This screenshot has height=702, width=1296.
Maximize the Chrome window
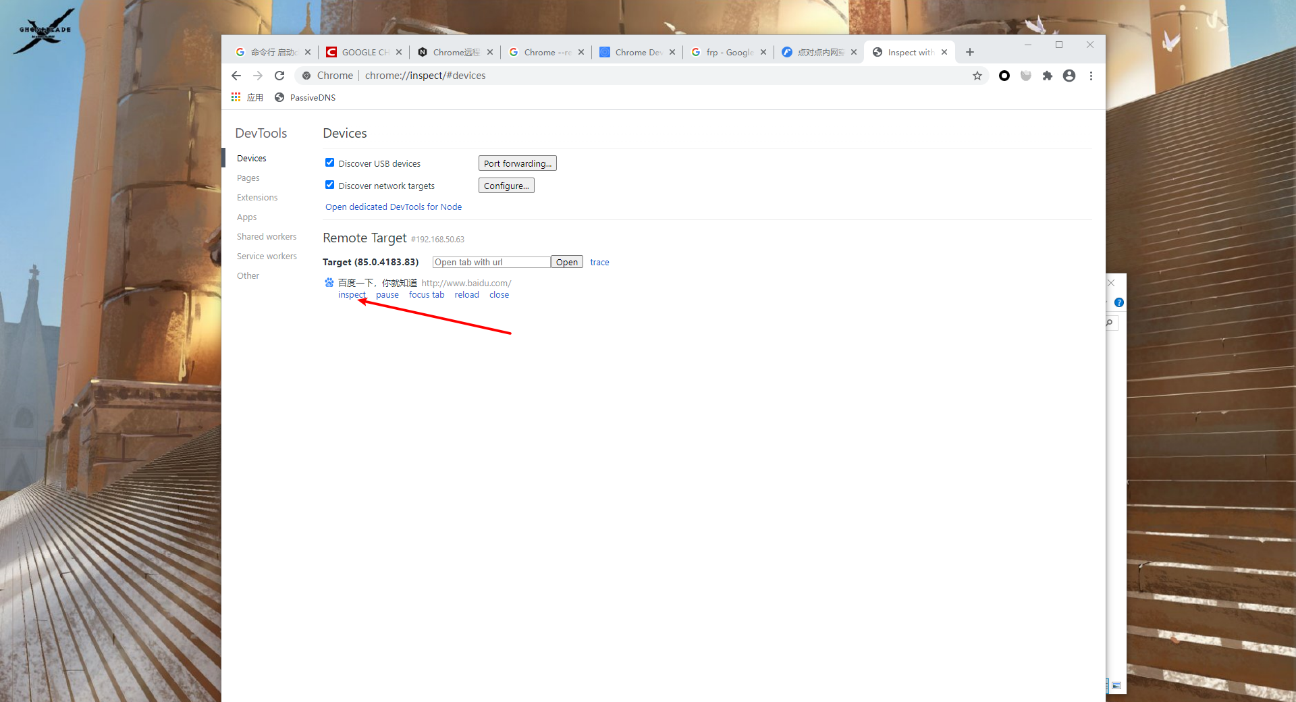1059,45
